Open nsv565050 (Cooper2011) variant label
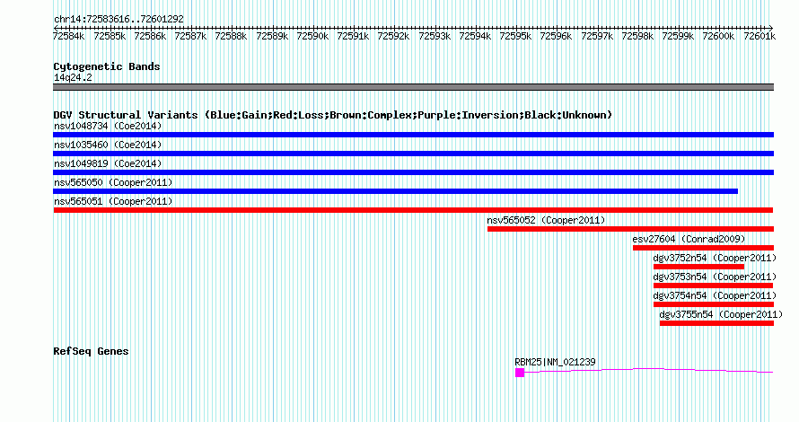 click(113, 182)
